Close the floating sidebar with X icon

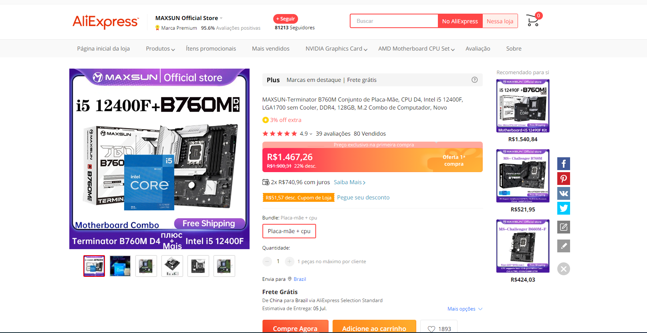(x=564, y=269)
